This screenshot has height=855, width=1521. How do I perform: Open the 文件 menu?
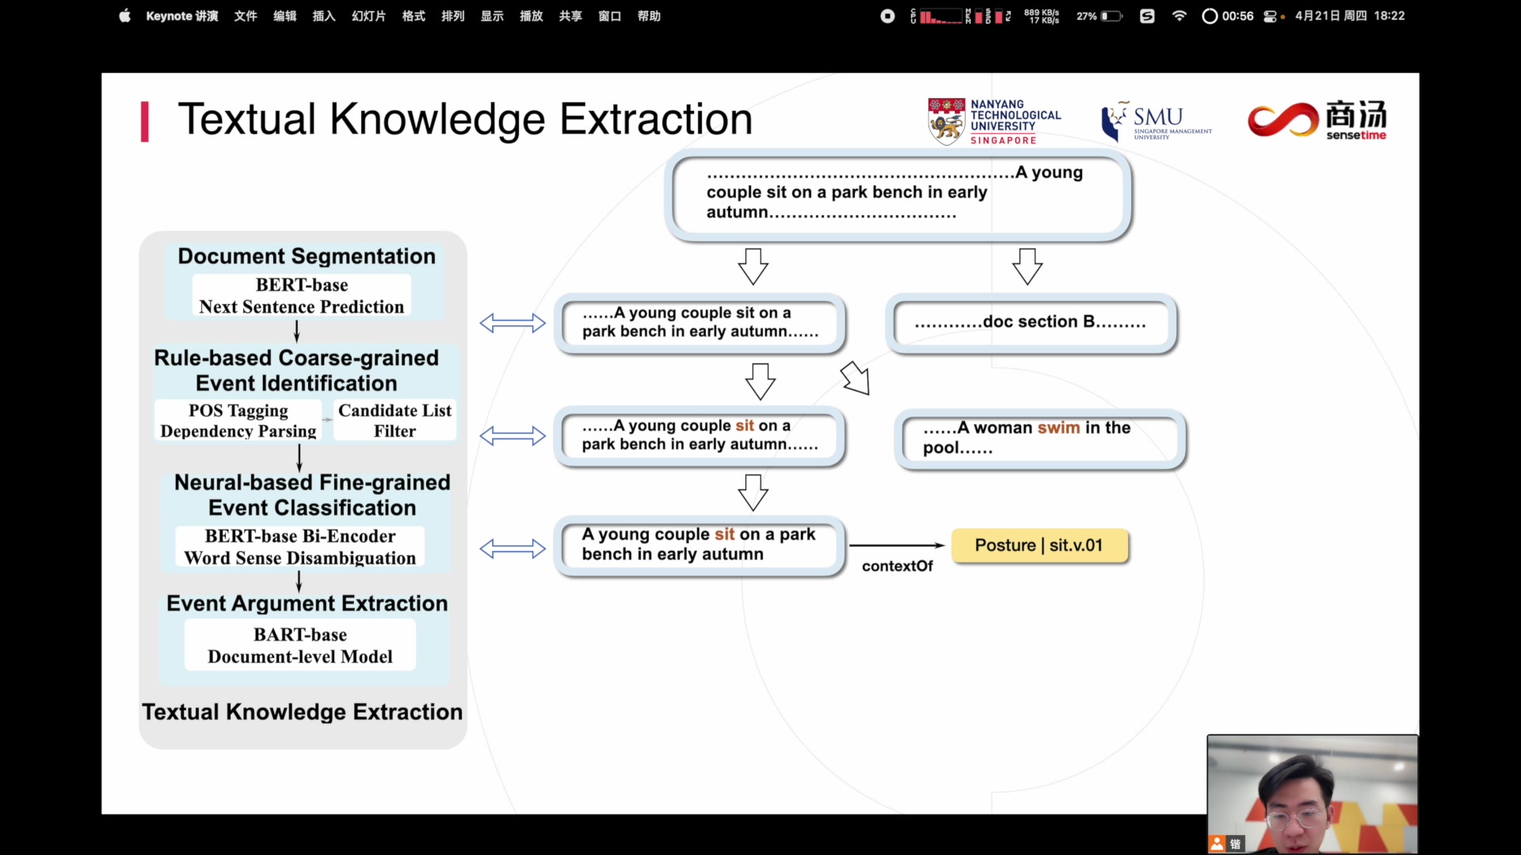246,16
